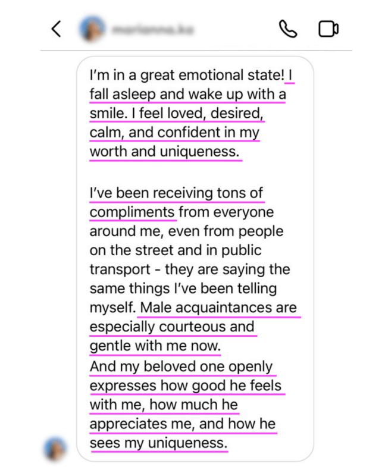Click the sender avatar beside the message bubble
The width and height of the screenshot is (382, 467).
57,449
